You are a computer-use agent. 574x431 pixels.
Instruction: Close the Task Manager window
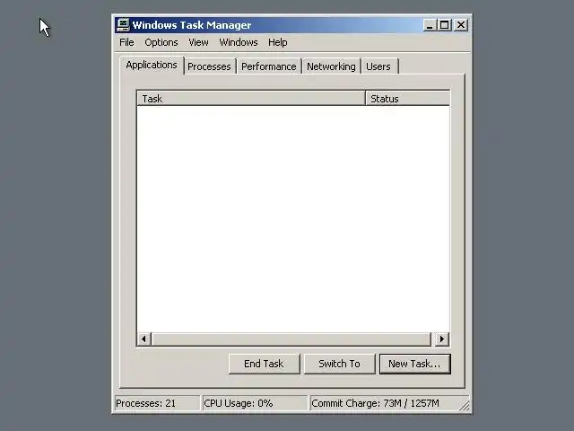point(461,25)
